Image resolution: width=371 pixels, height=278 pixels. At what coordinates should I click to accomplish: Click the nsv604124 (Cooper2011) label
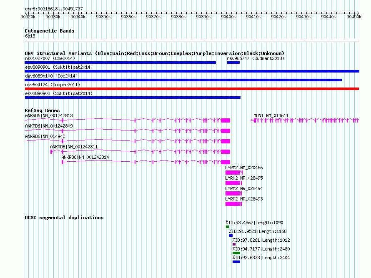[x=53, y=85]
